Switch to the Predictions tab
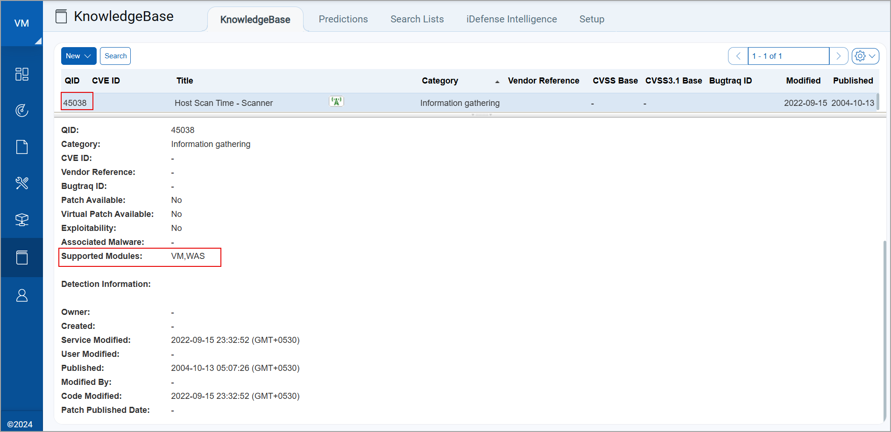The height and width of the screenshot is (432, 891). [x=343, y=19]
